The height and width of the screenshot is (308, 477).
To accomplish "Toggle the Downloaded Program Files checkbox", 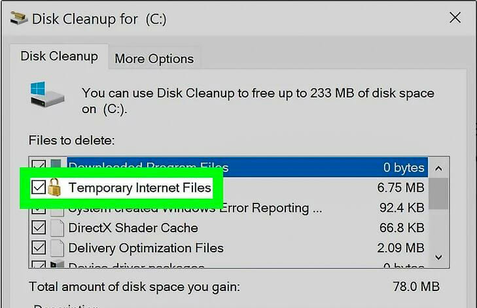I will pyautogui.click(x=39, y=164).
